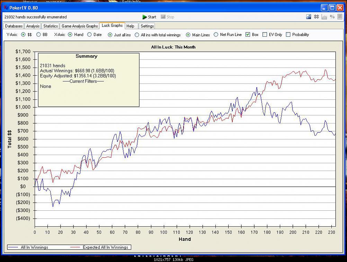This screenshot has height=262, width=347.
Task: Click the blue All In Winnings legend entry
Action: [x=28, y=247]
